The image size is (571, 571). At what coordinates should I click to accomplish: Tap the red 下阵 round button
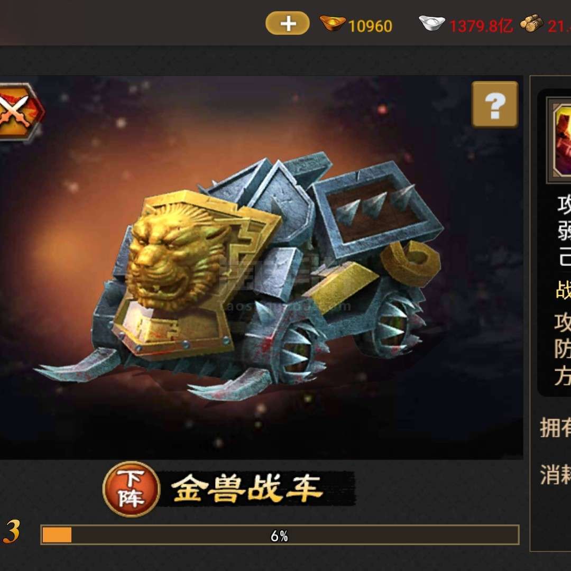click(131, 489)
